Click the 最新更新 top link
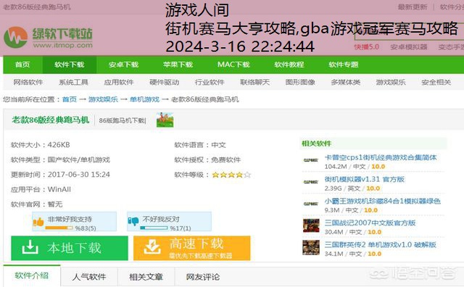The height and width of the screenshot is (287, 464). point(413,7)
